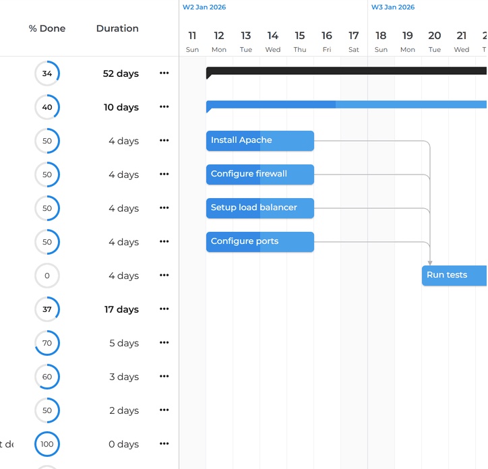Viewport: 488px width, 469px height.
Task: Select the Configure ports task bar
Action: coord(260,242)
